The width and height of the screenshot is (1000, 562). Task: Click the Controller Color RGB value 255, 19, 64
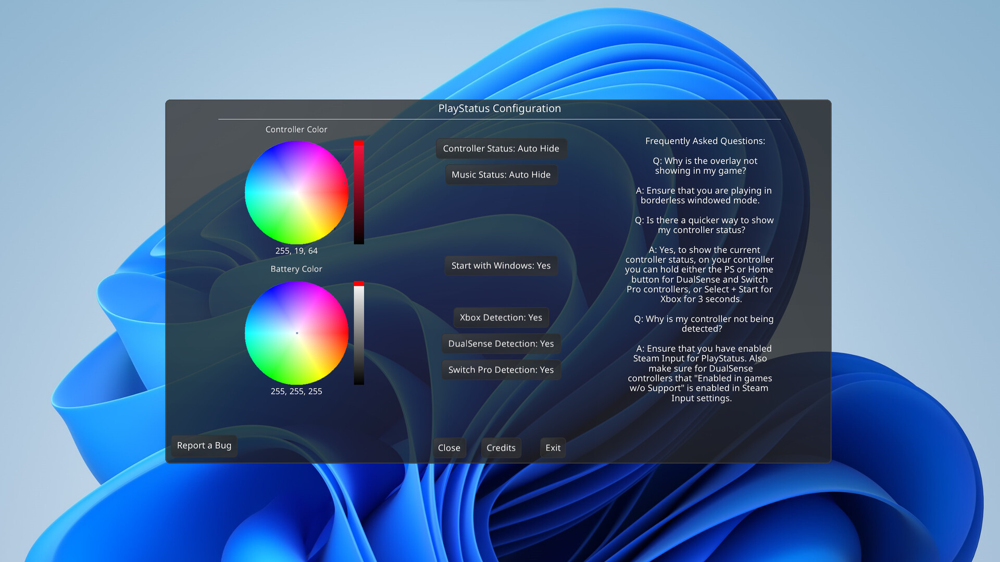(296, 251)
